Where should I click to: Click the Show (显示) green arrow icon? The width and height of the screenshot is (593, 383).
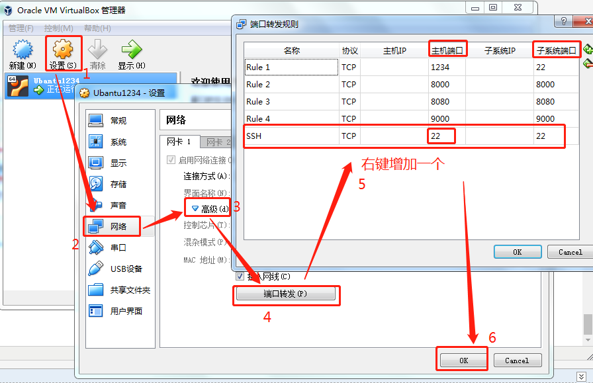point(131,49)
